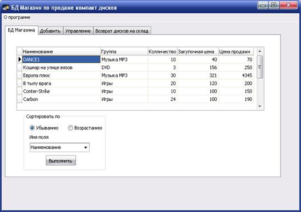Maximize the database window
Screen dimensions: 301x212
[273, 5]
